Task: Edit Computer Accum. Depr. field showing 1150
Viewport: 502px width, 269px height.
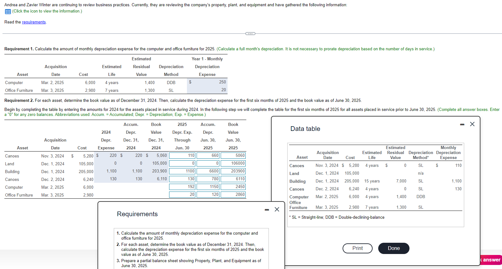Action: (x=208, y=187)
